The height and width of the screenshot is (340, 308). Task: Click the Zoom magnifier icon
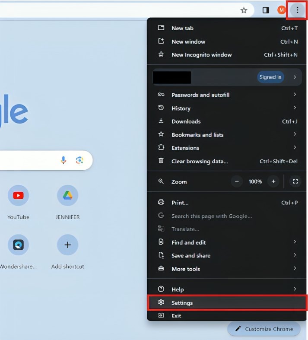[161, 181]
